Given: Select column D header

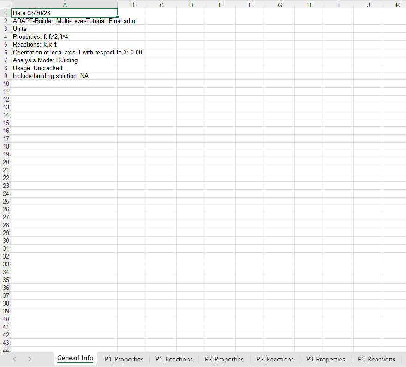Looking at the screenshot, I should point(191,5).
